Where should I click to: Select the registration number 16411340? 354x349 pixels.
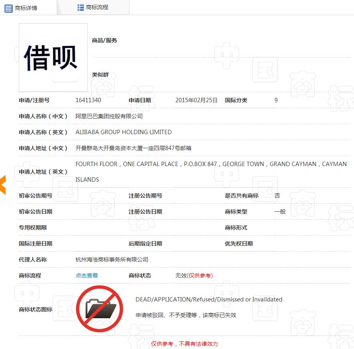pos(88,100)
